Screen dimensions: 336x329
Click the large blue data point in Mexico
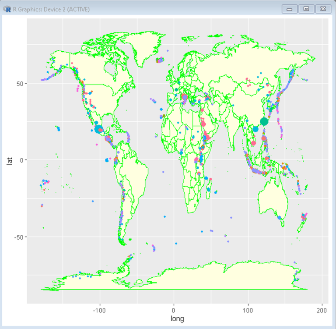[98, 129]
